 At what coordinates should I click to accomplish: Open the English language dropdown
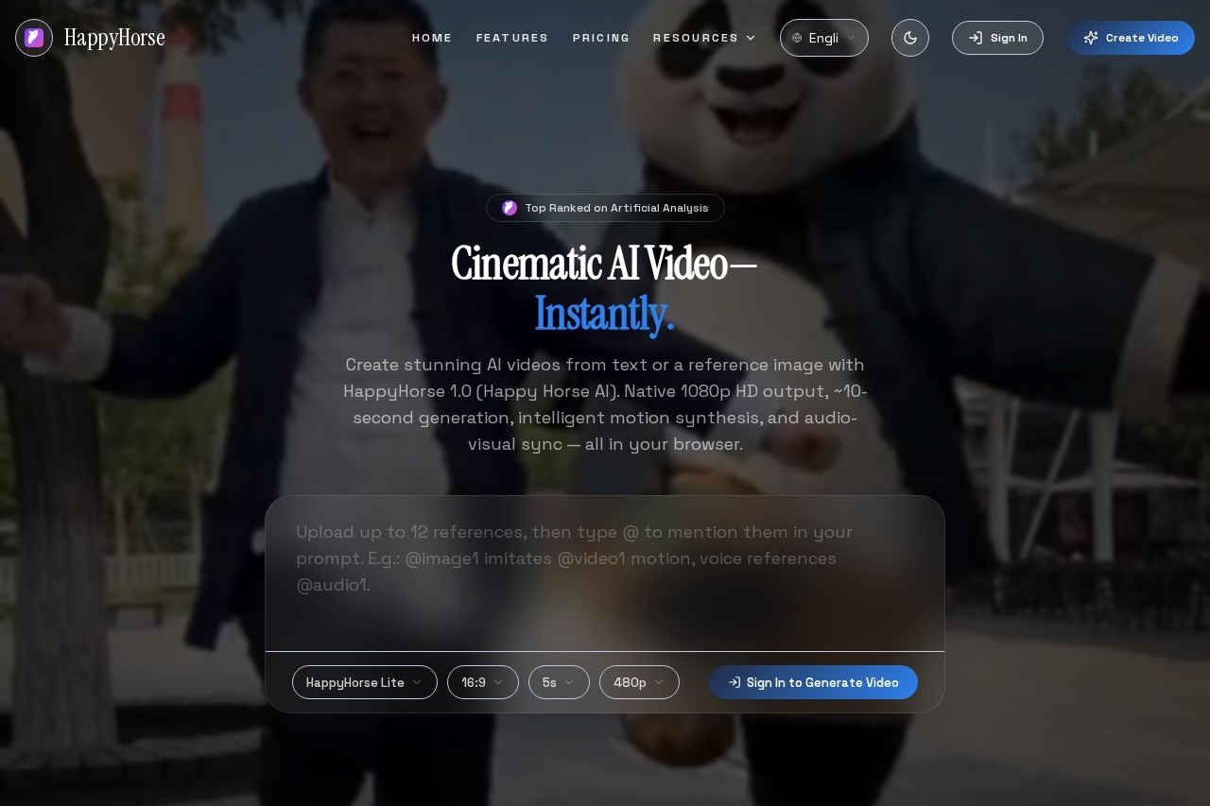click(823, 38)
